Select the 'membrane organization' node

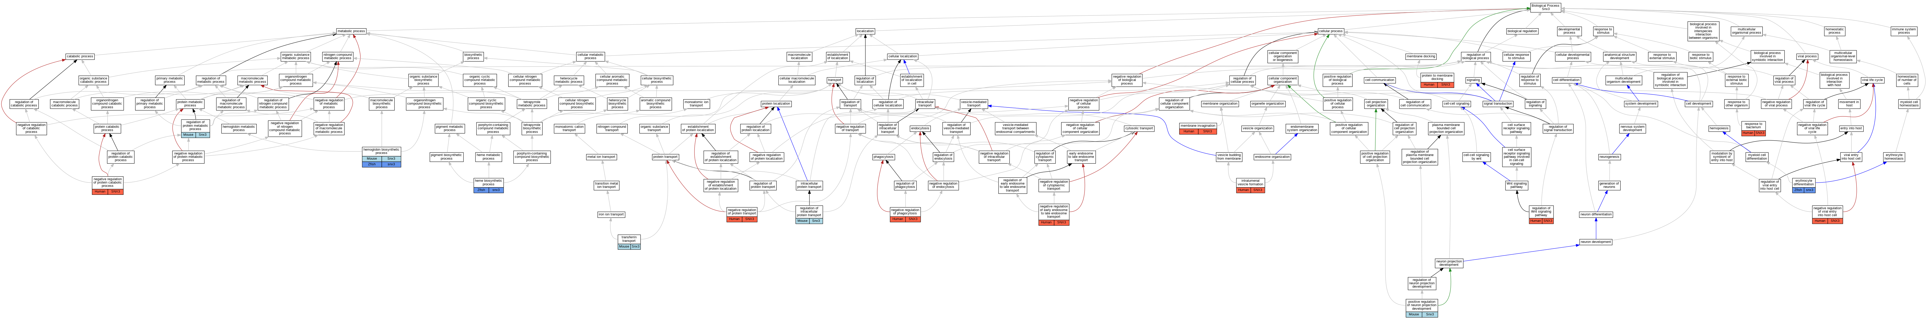click(1220, 104)
